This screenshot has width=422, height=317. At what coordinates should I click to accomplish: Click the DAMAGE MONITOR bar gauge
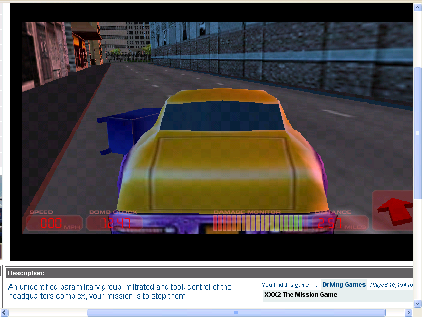coord(257,222)
